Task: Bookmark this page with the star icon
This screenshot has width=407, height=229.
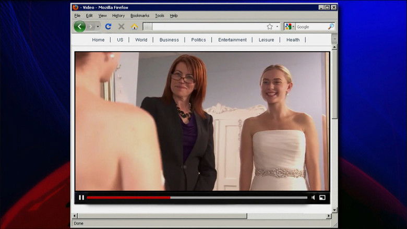Action: (x=270, y=27)
